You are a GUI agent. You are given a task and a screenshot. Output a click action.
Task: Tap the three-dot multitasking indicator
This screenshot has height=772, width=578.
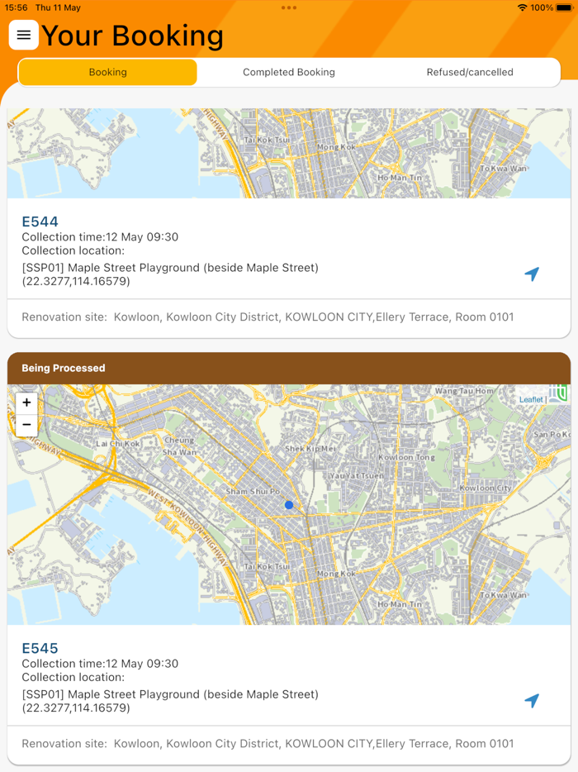click(x=289, y=8)
